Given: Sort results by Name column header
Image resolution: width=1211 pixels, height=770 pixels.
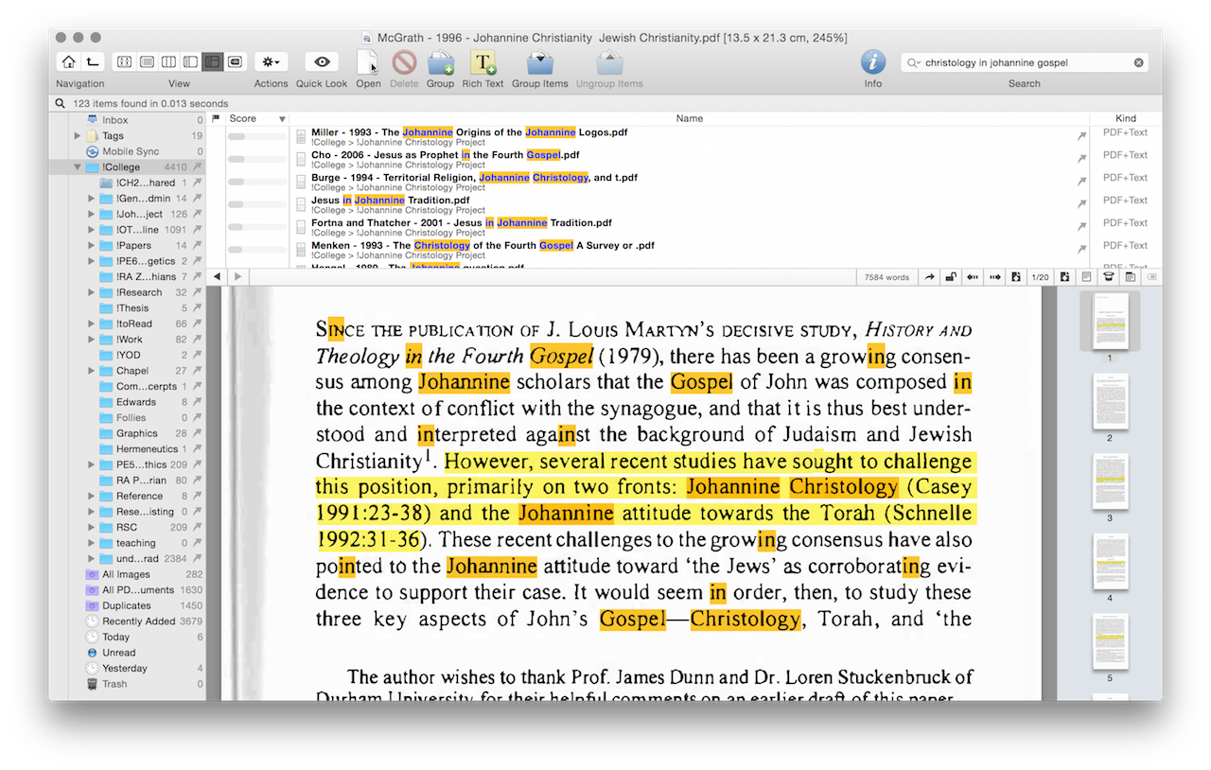Looking at the screenshot, I should click(689, 118).
